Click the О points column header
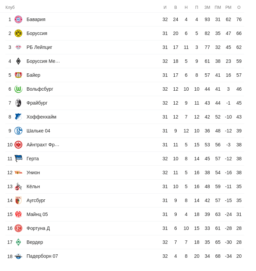Image resolution: width=256 pixels, height=271 pixels. pyautogui.click(x=239, y=7)
